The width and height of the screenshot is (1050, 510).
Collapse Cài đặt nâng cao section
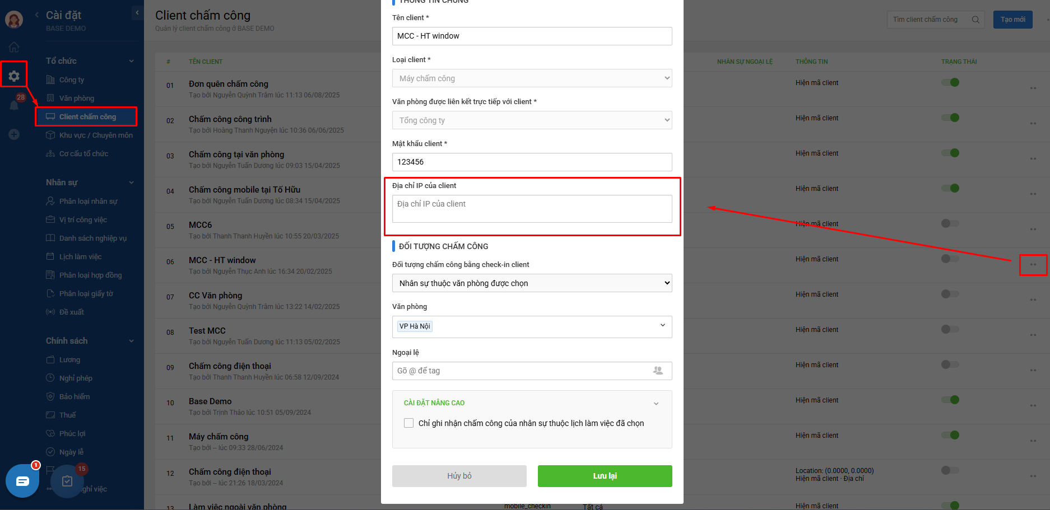656,403
